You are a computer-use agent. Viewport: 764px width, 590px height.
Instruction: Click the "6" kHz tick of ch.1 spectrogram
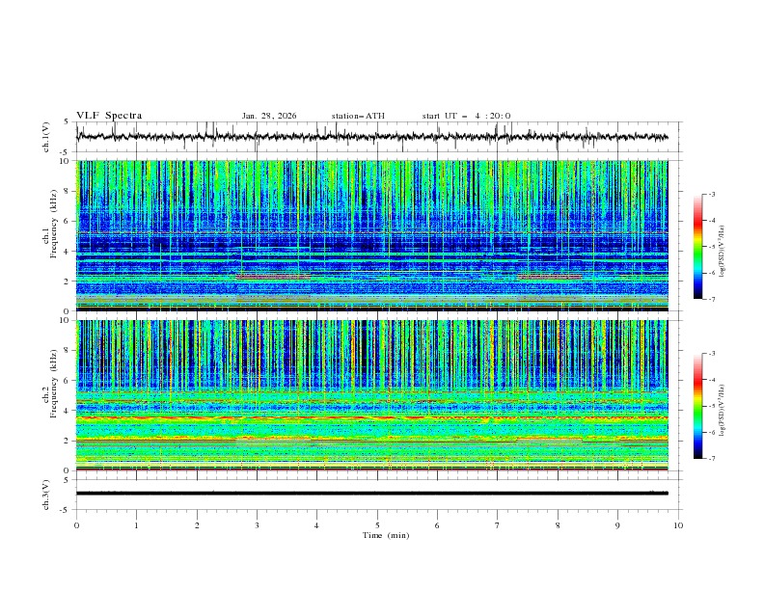[x=68, y=221]
